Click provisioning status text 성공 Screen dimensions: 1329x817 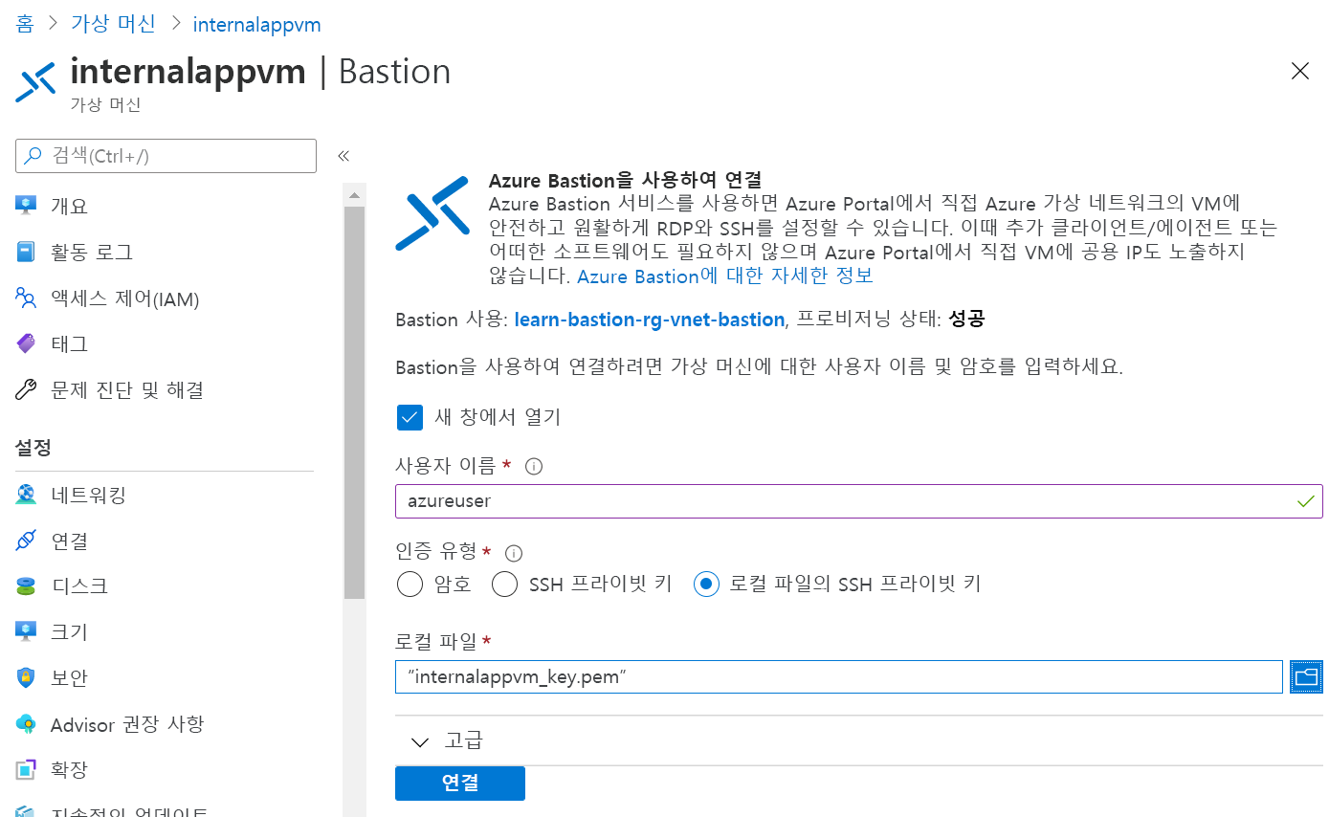(966, 320)
